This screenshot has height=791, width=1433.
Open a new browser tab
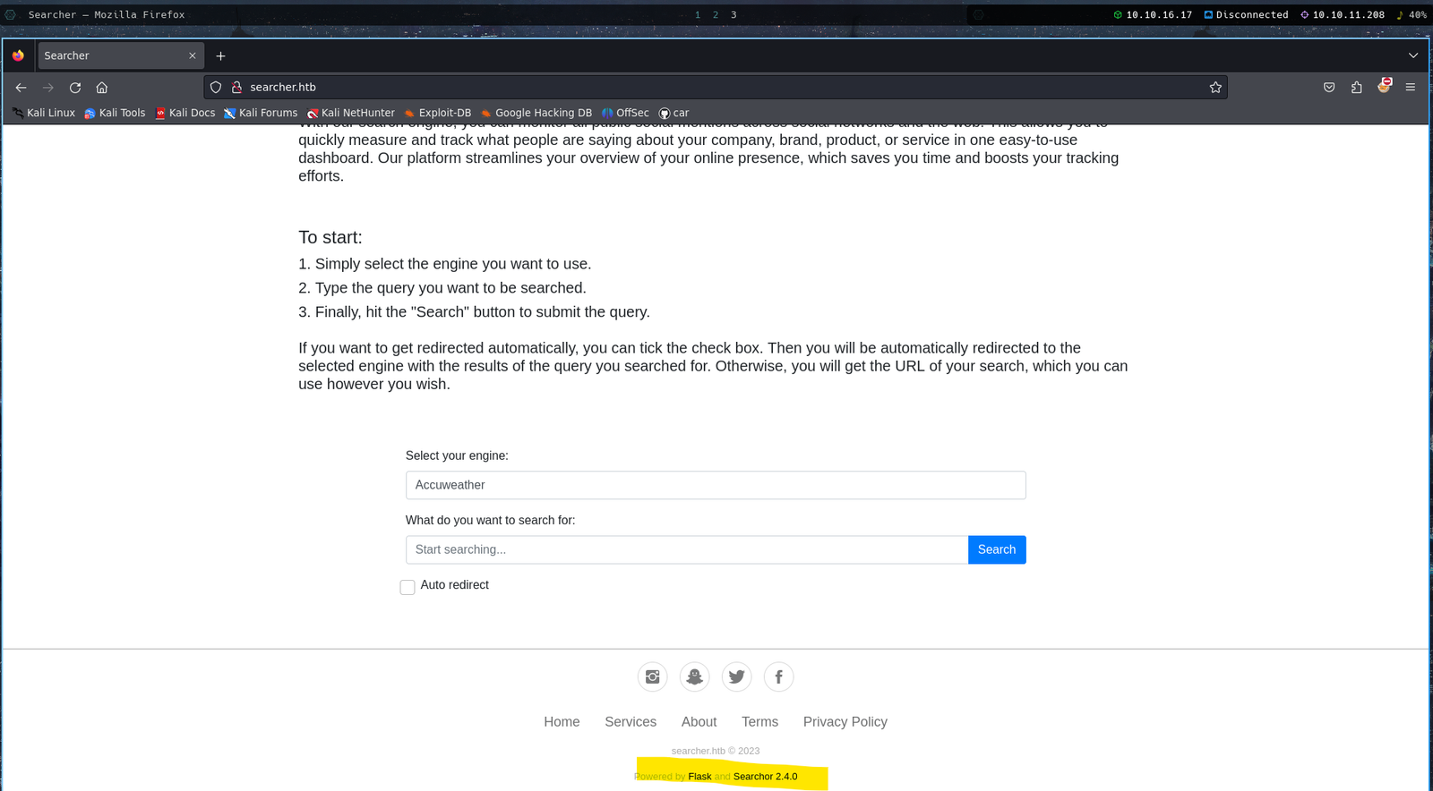pyautogui.click(x=221, y=55)
